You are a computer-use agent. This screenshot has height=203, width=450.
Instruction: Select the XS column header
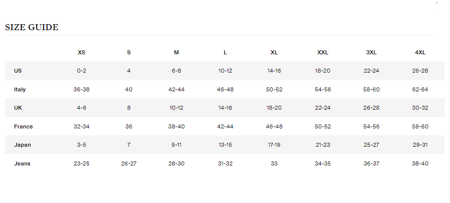tap(82, 52)
